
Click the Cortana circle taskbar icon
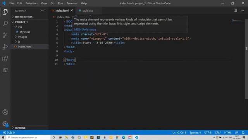pos(53,137)
